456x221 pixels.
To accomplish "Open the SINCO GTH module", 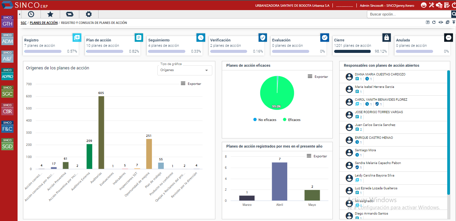I will point(7,22).
